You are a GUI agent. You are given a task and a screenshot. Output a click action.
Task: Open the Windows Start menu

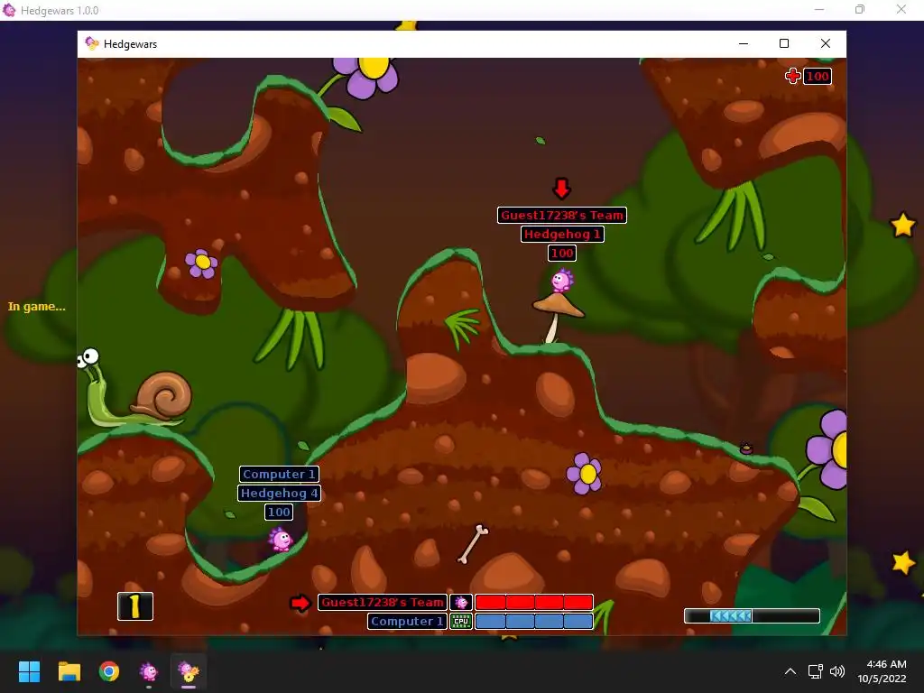[x=29, y=671]
